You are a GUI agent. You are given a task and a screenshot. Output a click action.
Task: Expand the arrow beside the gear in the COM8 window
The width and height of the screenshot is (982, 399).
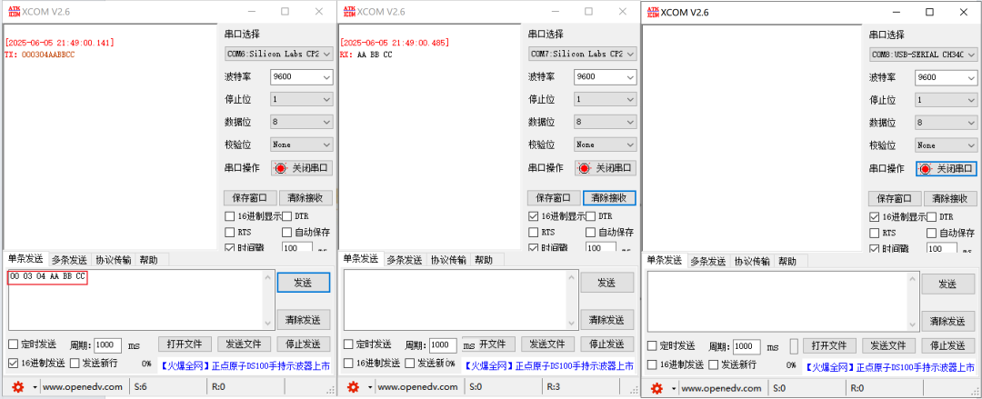coord(674,388)
